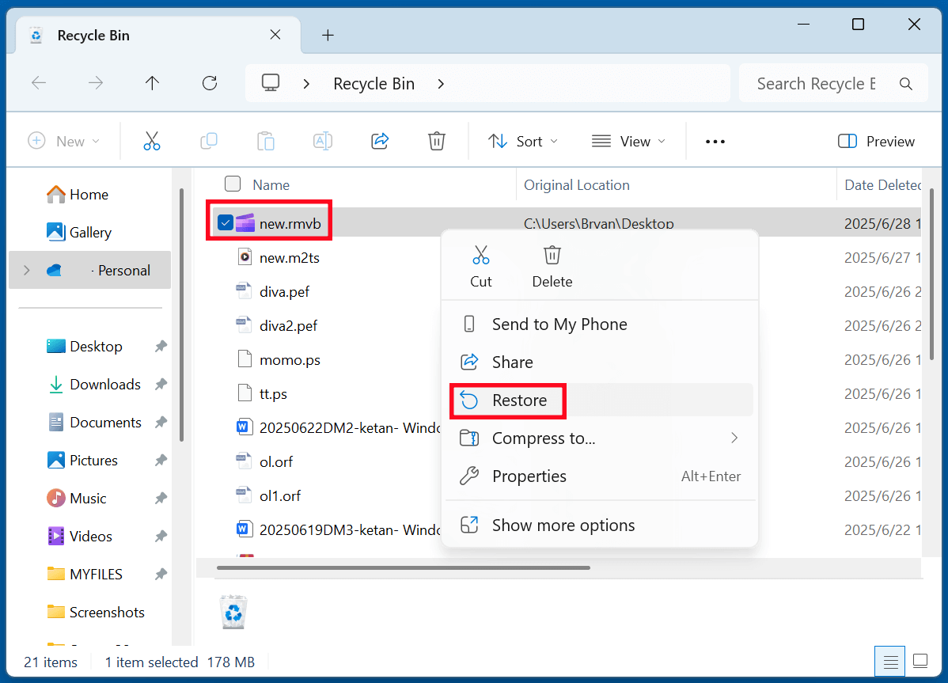
Task: Click the Rename icon on the toolbar
Action: coord(322,141)
